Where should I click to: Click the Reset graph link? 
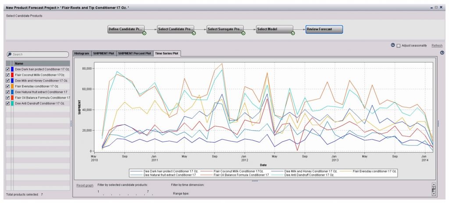(x=85, y=185)
